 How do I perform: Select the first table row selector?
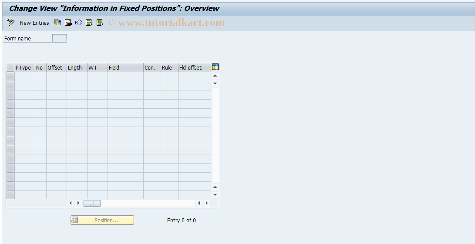tap(10, 77)
